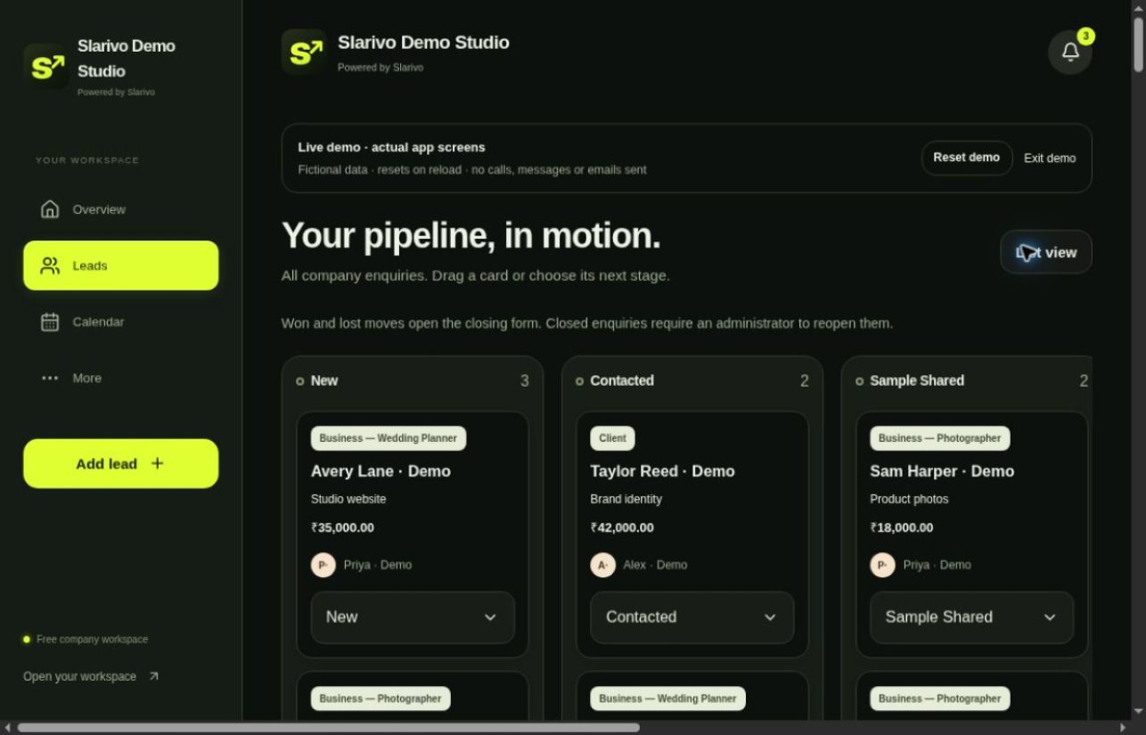The width and height of the screenshot is (1146, 735).
Task: Switch to List view
Action: click(1046, 252)
